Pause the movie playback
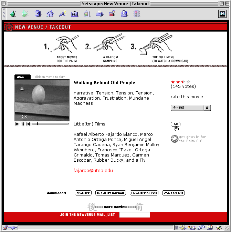Image resolution: width=231 pixels, height=232 pixels. 23,124
